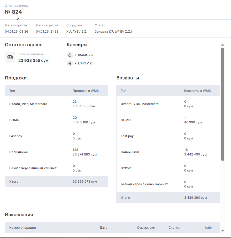Select the Uzcard, Visa, Mastercard sales row

click(56, 104)
